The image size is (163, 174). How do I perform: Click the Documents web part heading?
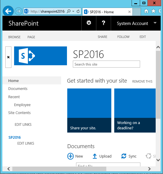point(81,146)
